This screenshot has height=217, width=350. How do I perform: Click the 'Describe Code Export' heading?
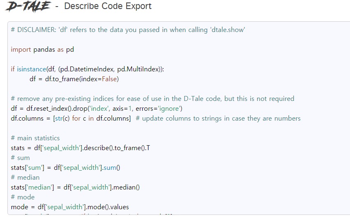tap(108, 6)
